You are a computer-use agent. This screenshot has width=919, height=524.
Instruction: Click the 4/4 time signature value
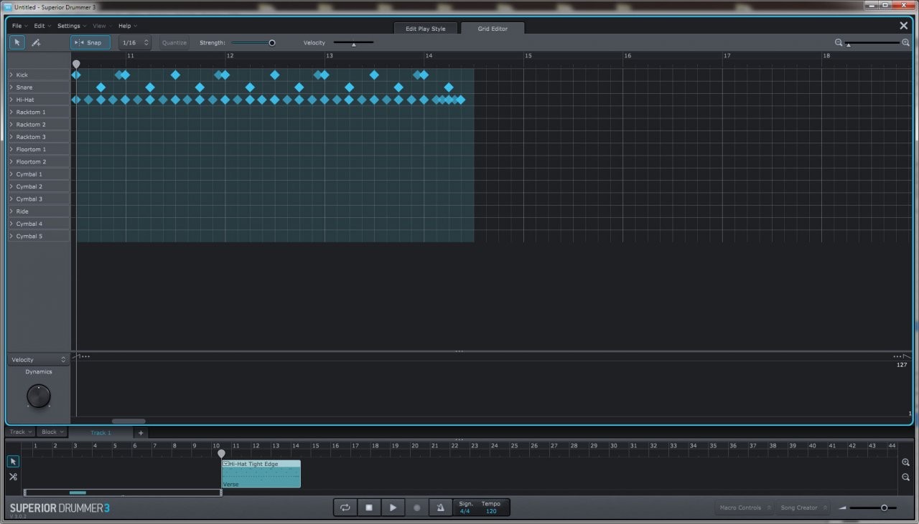coord(465,511)
